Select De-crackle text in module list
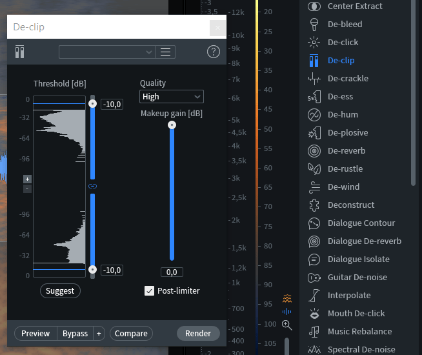Screen dimensions: 422x355 [348, 78]
